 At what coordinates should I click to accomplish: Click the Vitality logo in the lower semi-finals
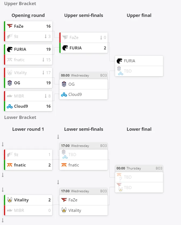click(64, 210)
